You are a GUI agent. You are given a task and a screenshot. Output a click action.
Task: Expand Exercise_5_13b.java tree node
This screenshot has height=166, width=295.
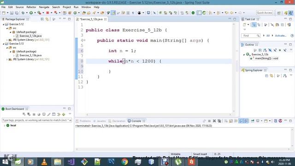[14, 55]
